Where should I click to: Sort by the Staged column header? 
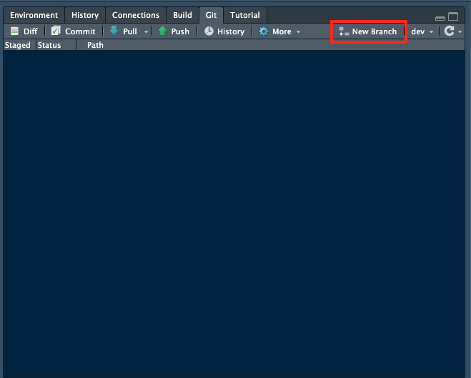click(x=18, y=45)
